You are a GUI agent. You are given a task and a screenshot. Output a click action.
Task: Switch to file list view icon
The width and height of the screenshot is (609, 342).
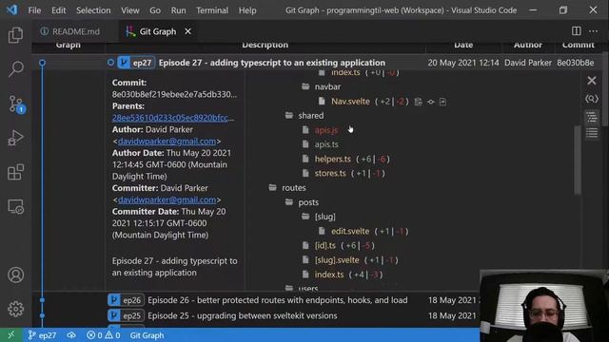[x=592, y=133]
